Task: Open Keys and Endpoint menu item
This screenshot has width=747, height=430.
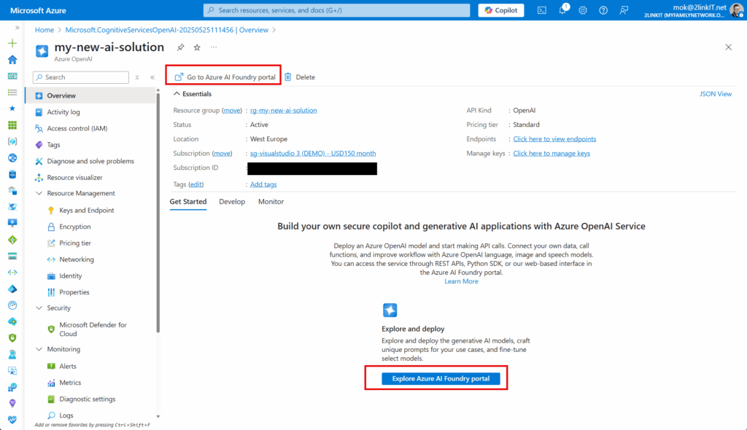Action: (x=86, y=210)
